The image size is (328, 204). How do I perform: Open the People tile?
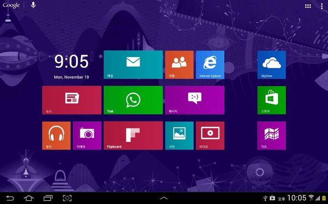179,65
